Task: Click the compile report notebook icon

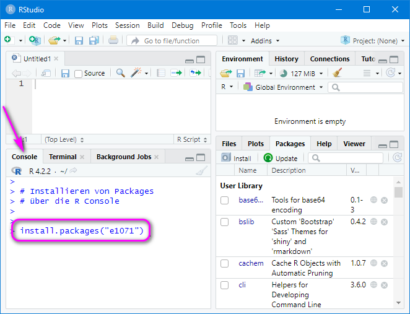Action: pyautogui.click(x=161, y=73)
